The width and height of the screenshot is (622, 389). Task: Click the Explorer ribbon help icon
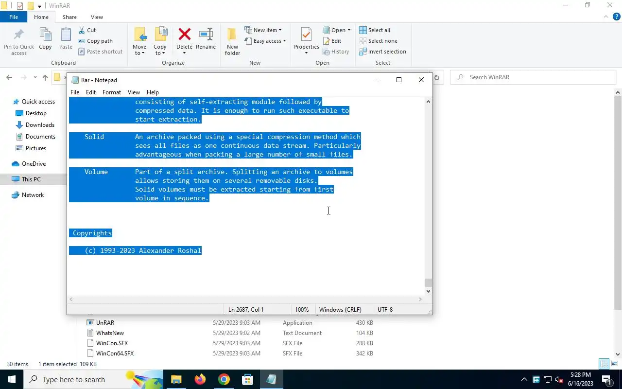coord(616,17)
